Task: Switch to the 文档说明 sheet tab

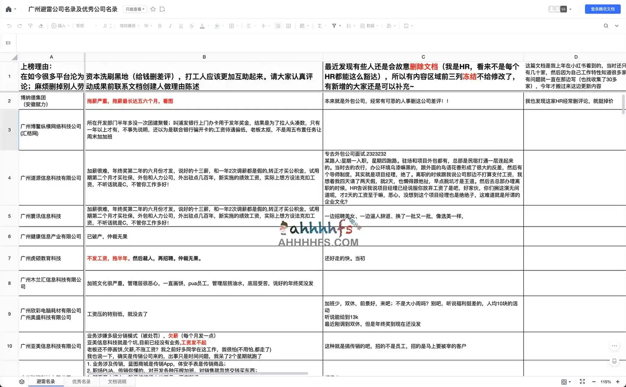Action: (117, 381)
